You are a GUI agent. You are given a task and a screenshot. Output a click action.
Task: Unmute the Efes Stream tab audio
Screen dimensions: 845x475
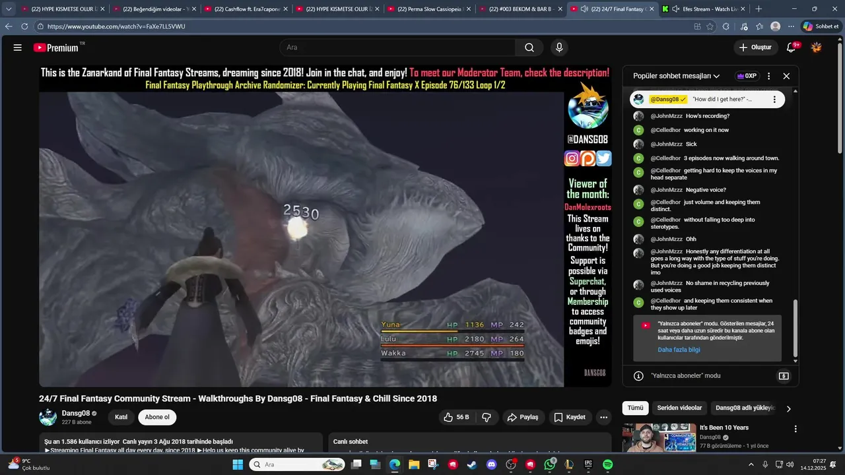(x=676, y=9)
